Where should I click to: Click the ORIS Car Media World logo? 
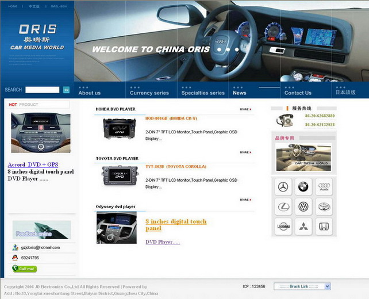(x=37, y=37)
